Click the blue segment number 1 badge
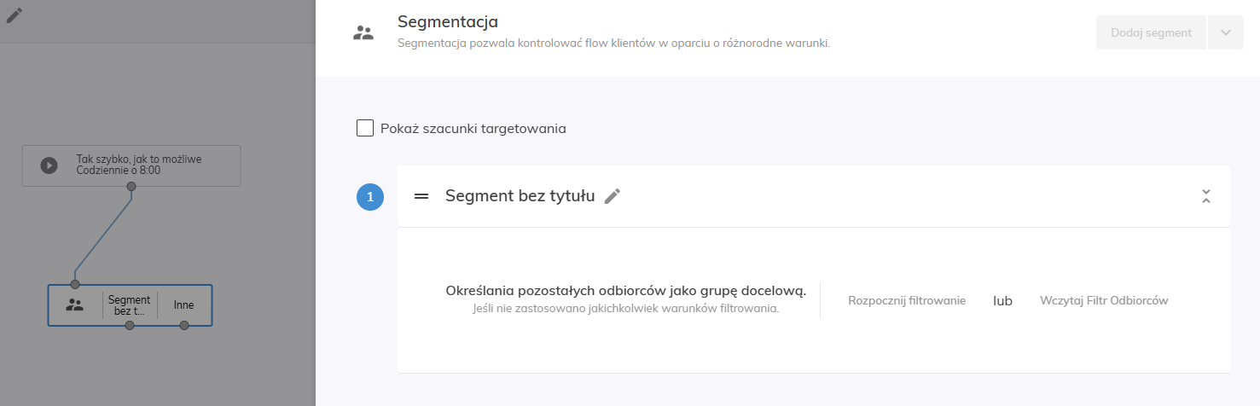Viewport: 1260px width, 406px height. click(x=370, y=197)
